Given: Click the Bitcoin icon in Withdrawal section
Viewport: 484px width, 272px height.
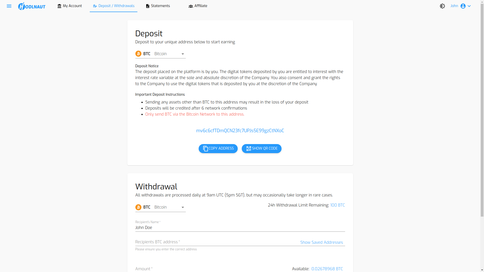Looking at the screenshot, I should (138, 207).
